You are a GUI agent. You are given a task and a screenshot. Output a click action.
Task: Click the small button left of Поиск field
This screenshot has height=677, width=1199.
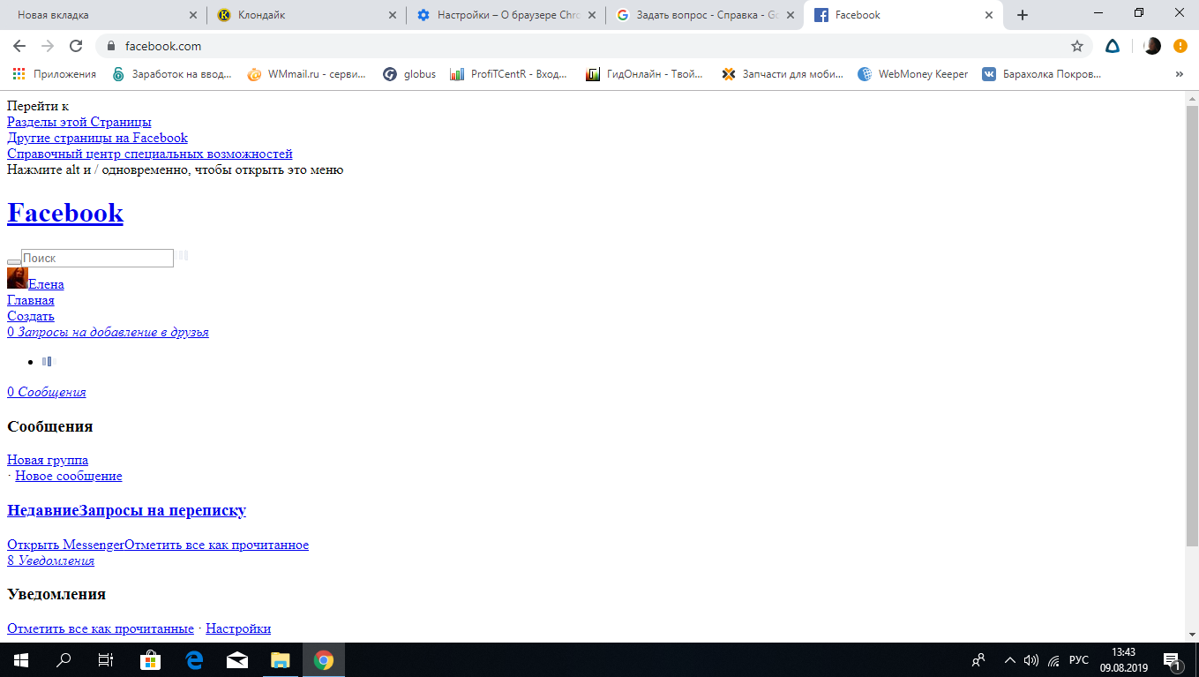(x=14, y=262)
